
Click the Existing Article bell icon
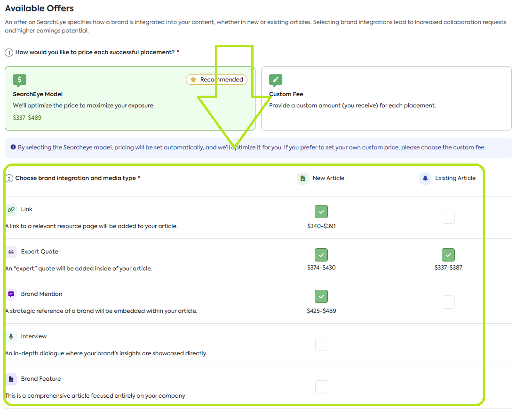pos(425,178)
